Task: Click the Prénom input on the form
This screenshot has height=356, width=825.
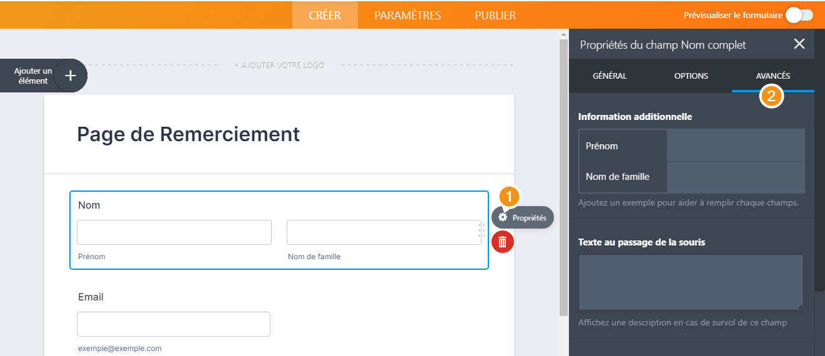Action: click(174, 232)
